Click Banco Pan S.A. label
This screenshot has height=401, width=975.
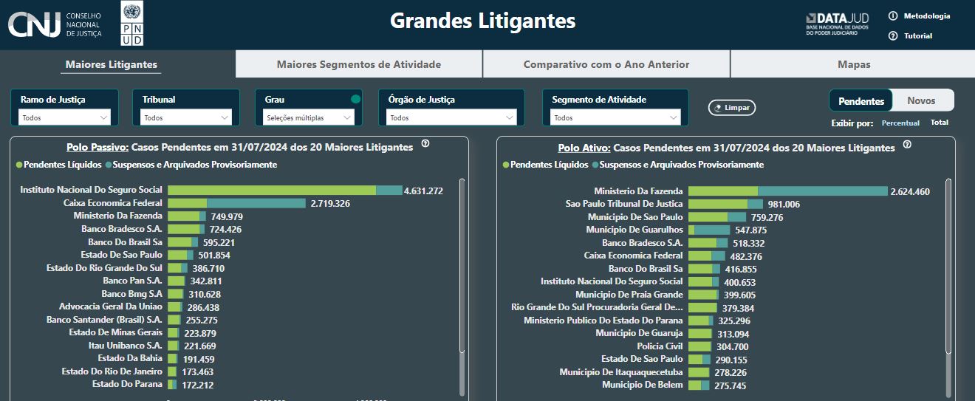133,281
